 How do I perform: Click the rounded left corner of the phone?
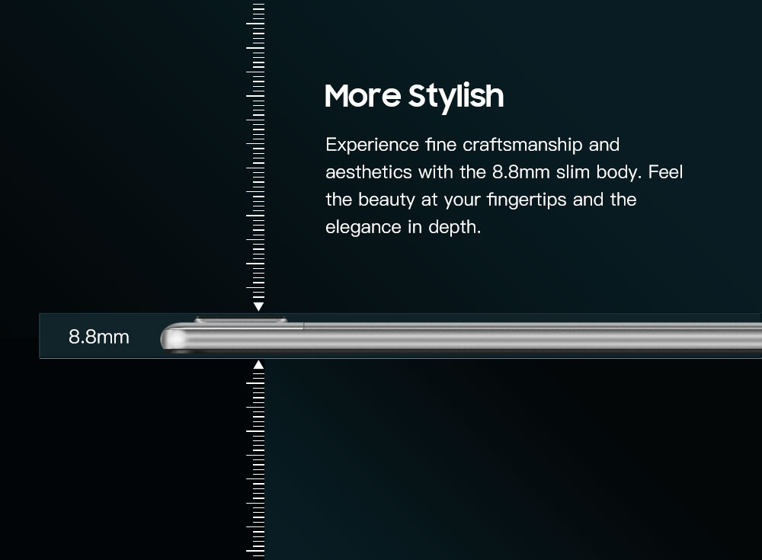coord(171,336)
